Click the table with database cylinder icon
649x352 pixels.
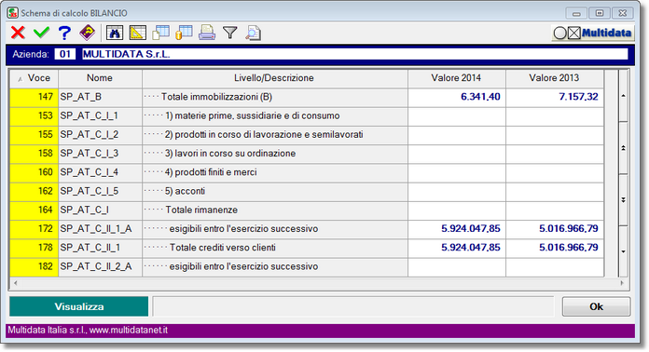184,33
